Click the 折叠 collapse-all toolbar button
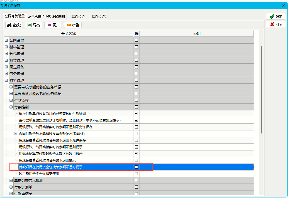 point(73,25)
